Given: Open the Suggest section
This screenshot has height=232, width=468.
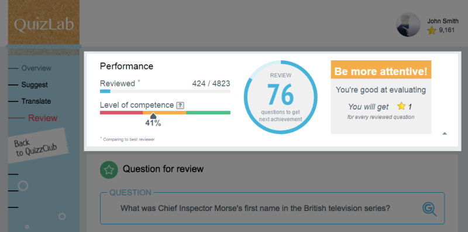Looking at the screenshot, I should 35,85.
